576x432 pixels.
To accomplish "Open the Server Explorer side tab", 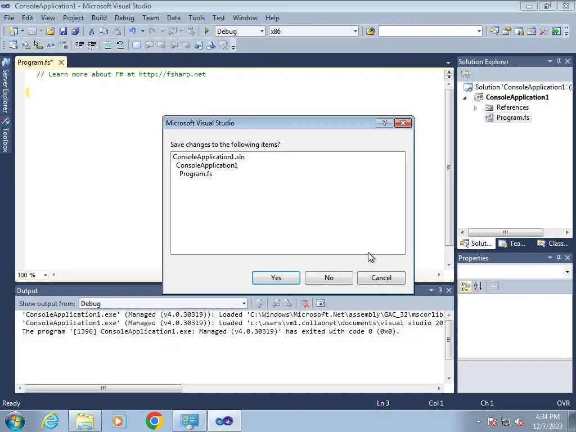I will [x=6, y=86].
